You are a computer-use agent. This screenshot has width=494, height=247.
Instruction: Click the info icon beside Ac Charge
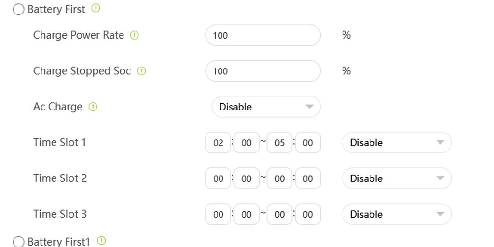coord(93,107)
